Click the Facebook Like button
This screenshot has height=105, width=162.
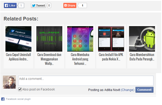pos(10,5)
